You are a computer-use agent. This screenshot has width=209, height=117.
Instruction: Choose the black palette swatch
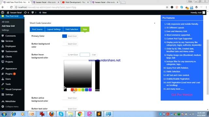65,90
